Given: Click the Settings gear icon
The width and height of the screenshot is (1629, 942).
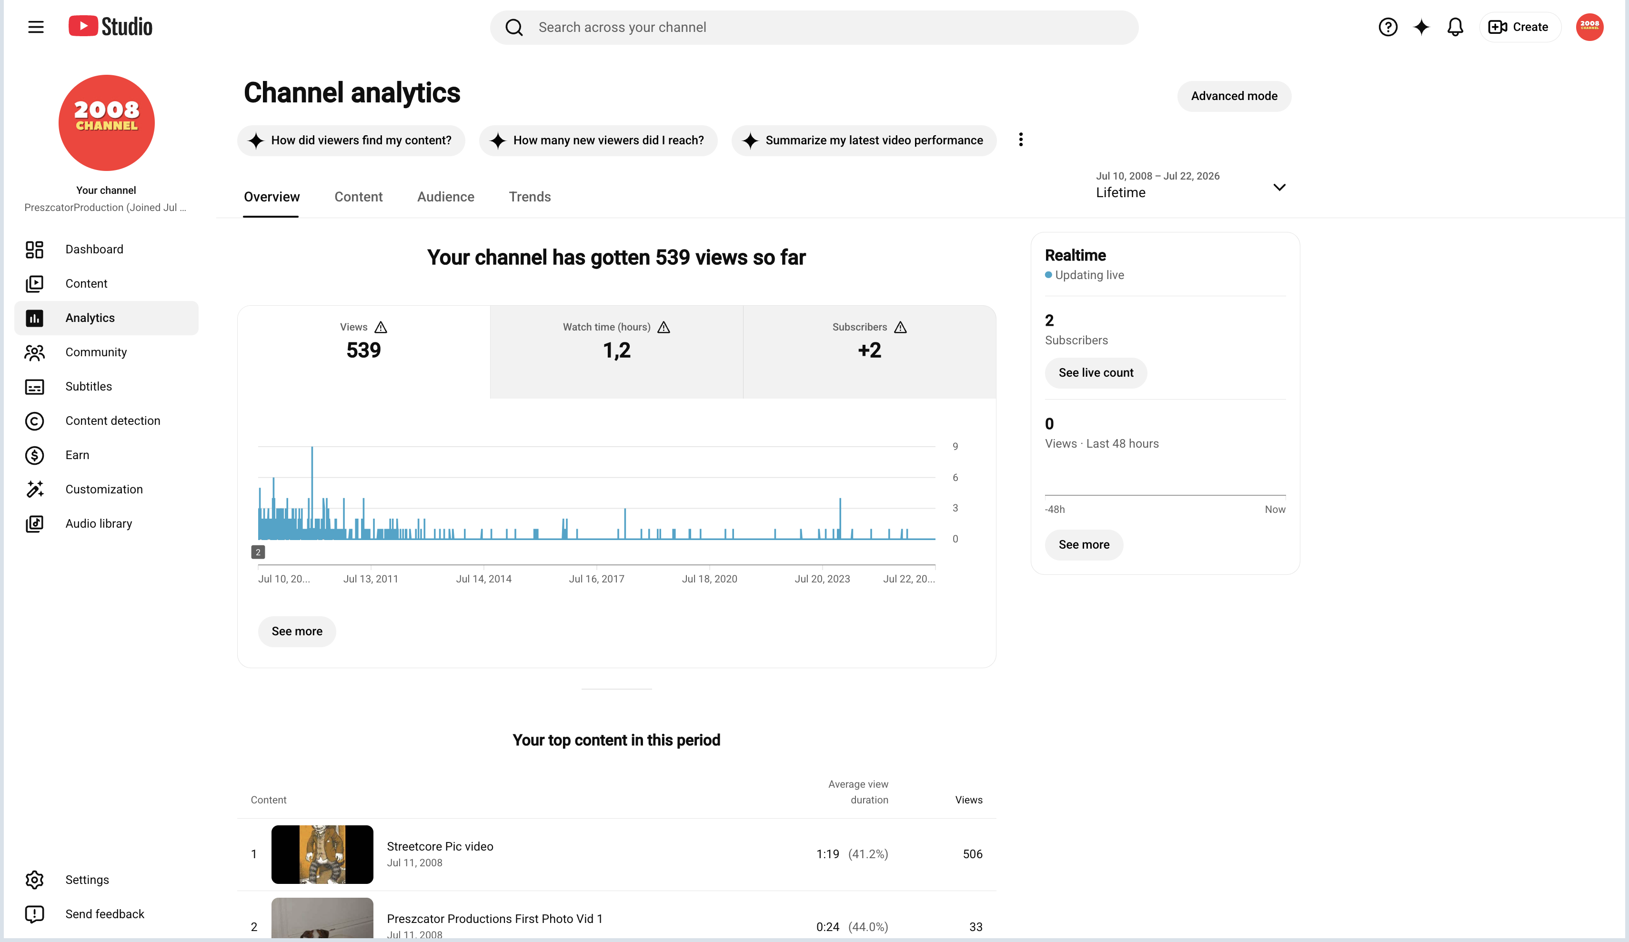Looking at the screenshot, I should 34,880.
